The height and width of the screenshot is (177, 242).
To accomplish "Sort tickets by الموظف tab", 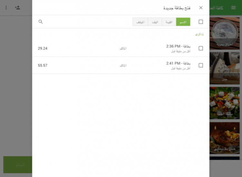I will 140,22.
